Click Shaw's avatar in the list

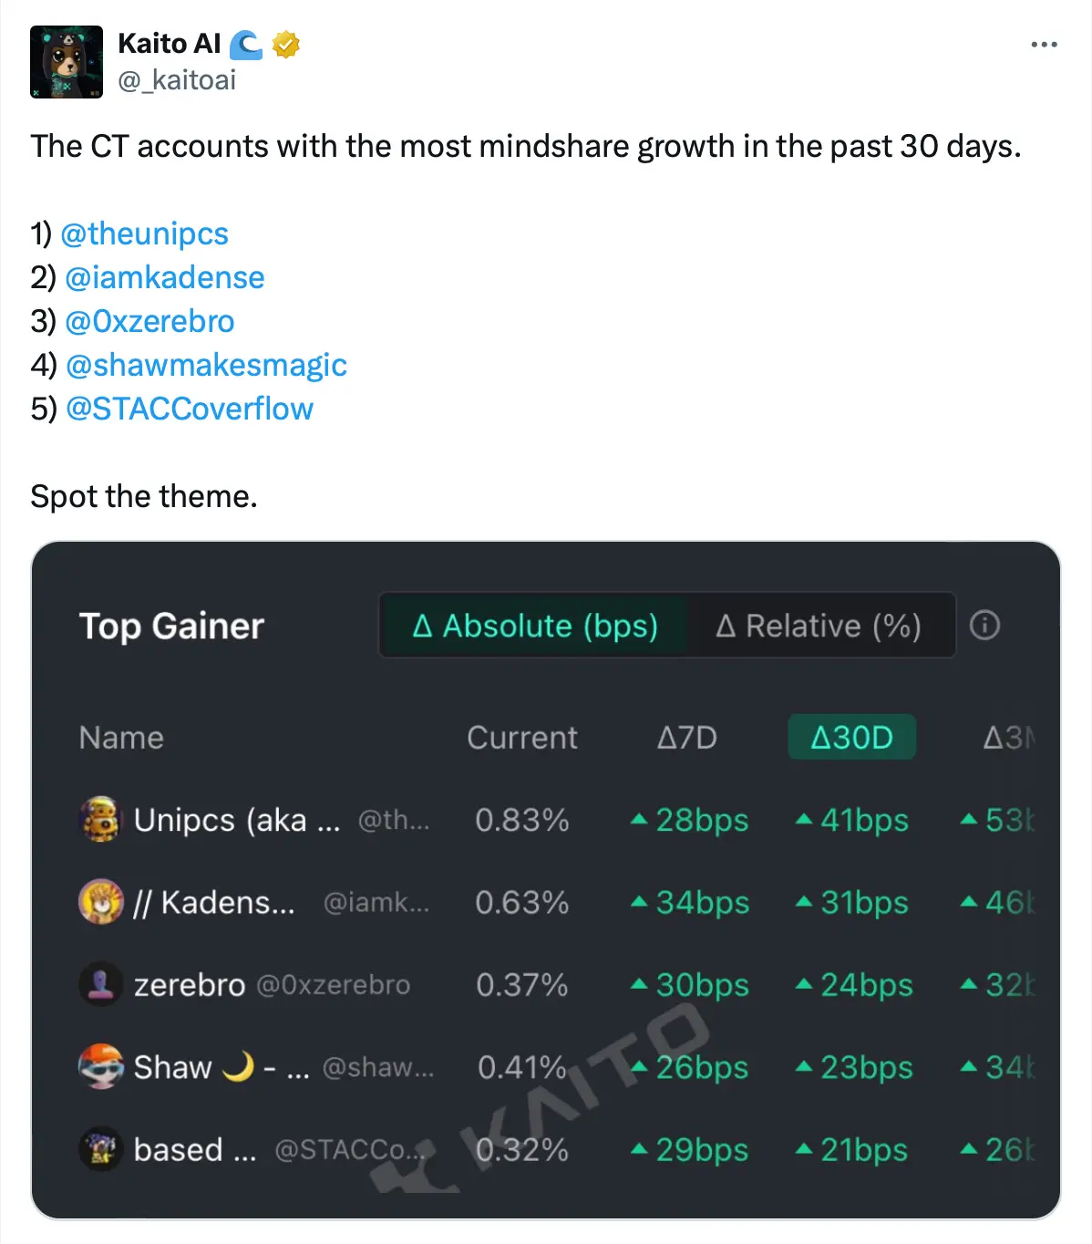(x=100, y=1067)
